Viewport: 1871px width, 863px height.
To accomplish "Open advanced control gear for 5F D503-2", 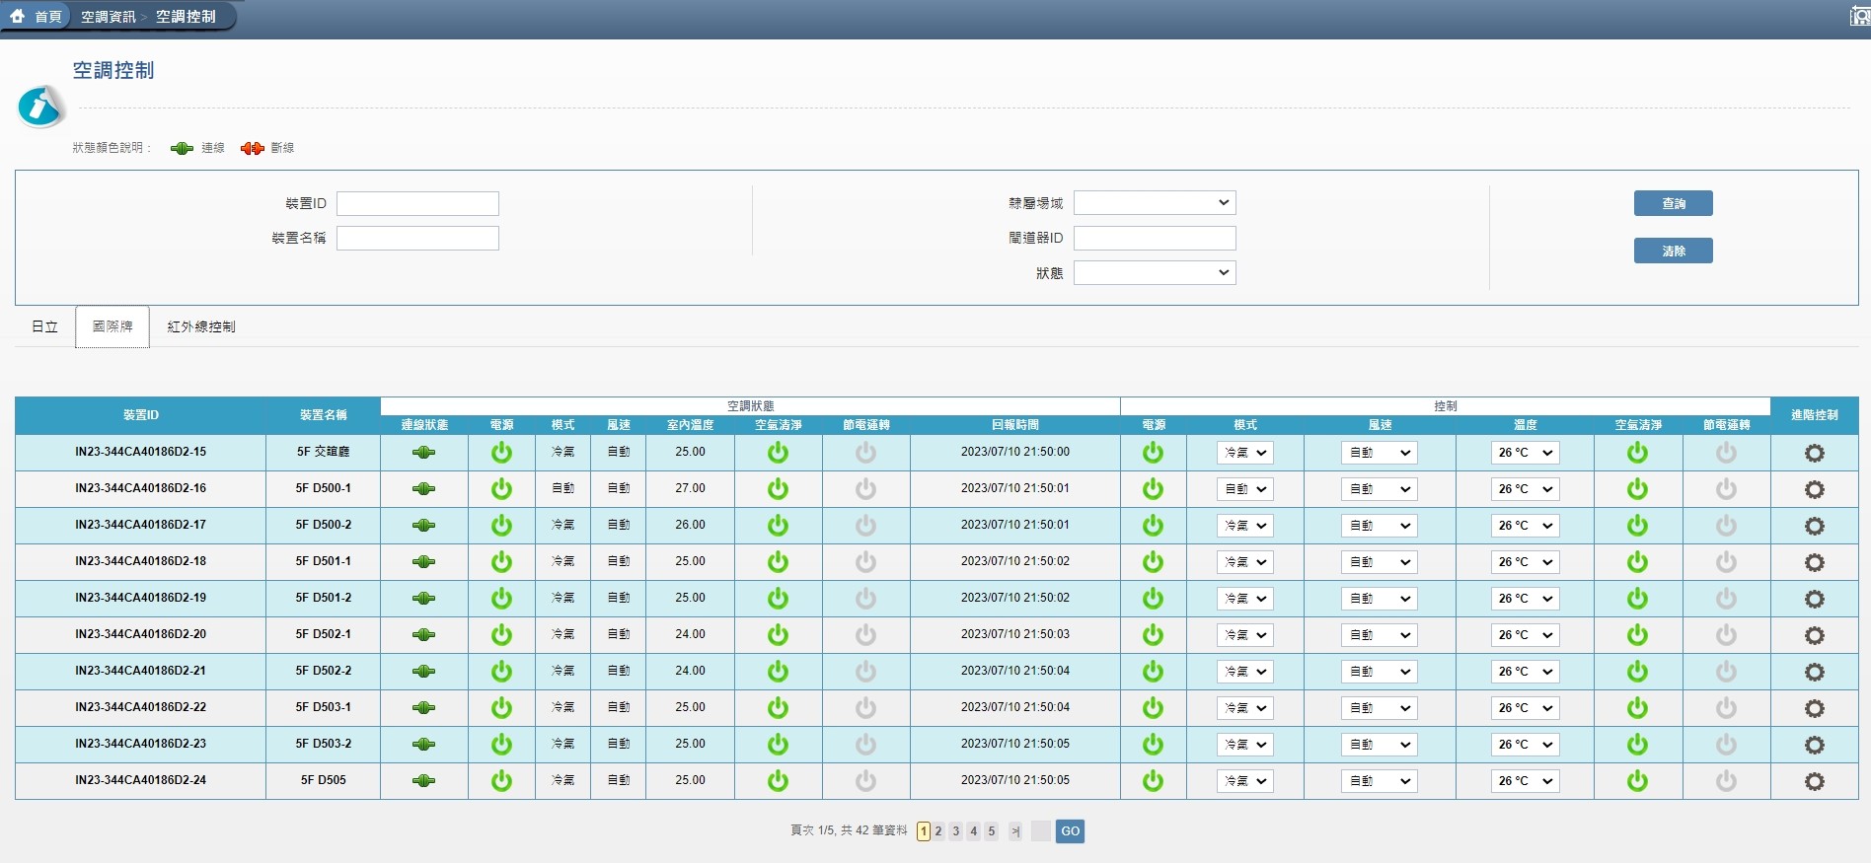I will (1814, 745).
